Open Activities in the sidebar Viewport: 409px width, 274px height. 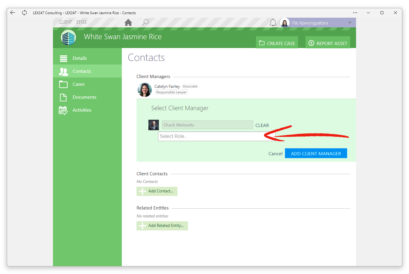pyautogui.click(x=87, y=110)
